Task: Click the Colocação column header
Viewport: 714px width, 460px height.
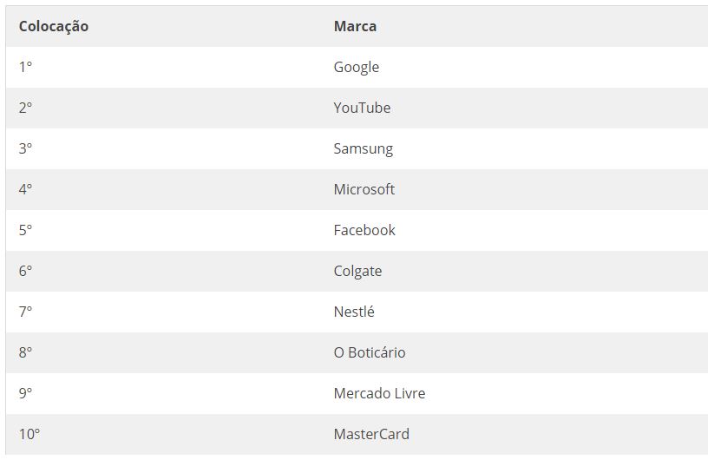Action: pyautogui.click(x=54, y=26)
